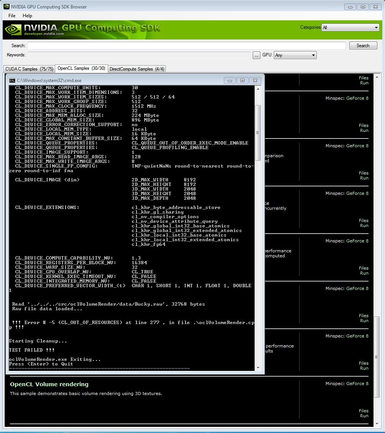This screenshot has height=433, width=385.
Task: Click the 'OpenCL Volume rendering' sample title
Action: coord(49,384)
